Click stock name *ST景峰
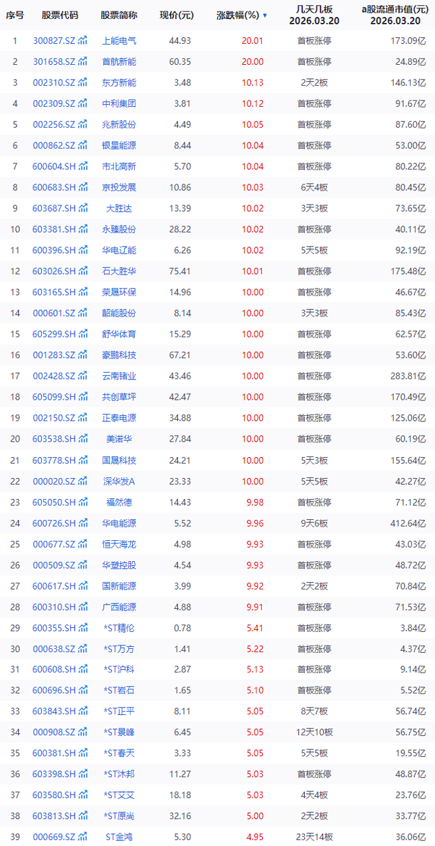 click(119, 732)
